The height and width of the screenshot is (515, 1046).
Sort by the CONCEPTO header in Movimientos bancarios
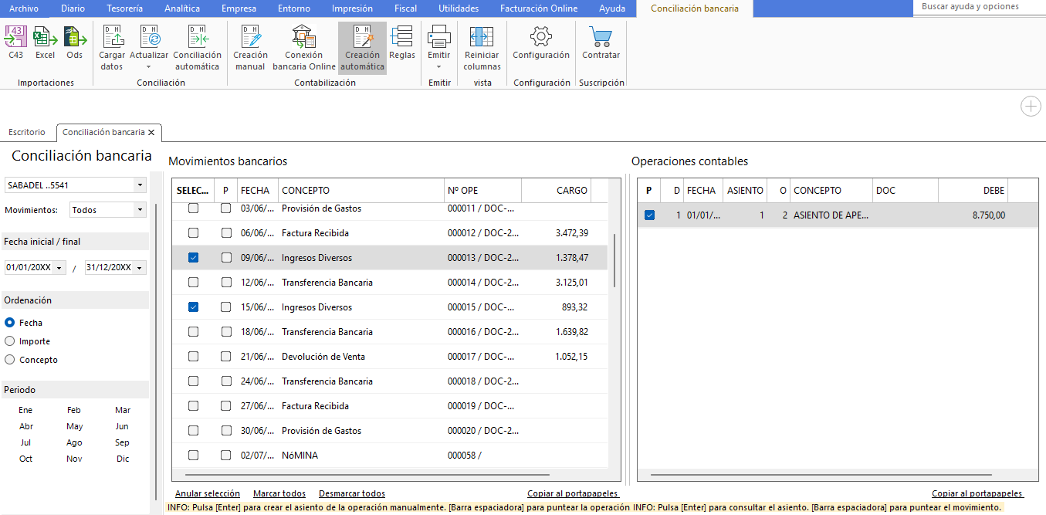coord(361,191)
